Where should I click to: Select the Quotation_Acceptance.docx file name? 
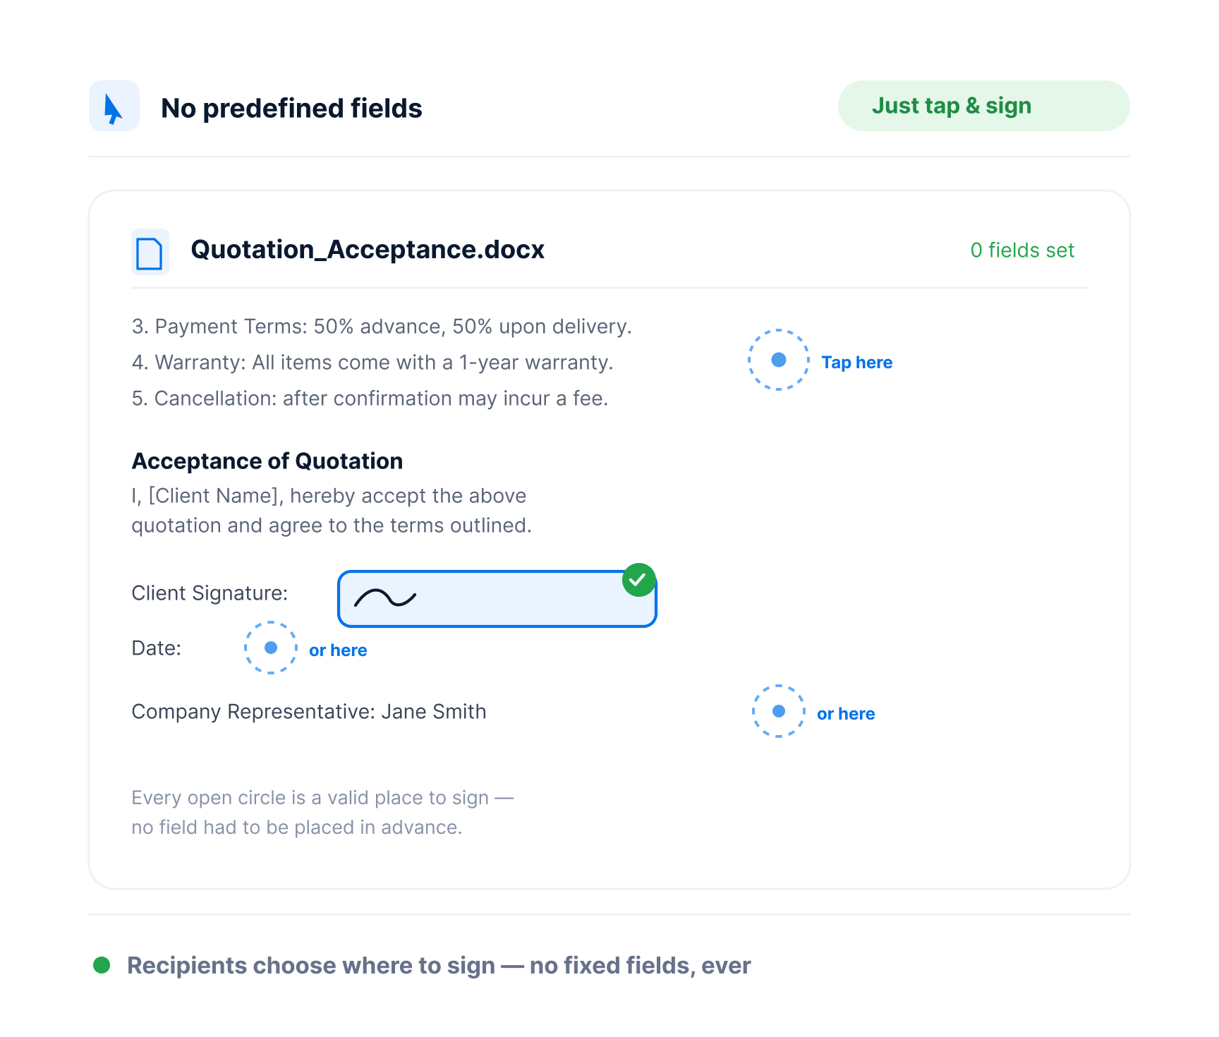click(x=368, y=250)
